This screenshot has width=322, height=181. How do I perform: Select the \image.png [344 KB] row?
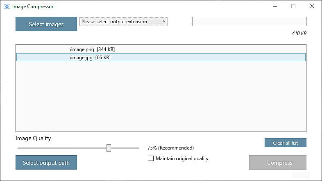click(x=161, y=49)
